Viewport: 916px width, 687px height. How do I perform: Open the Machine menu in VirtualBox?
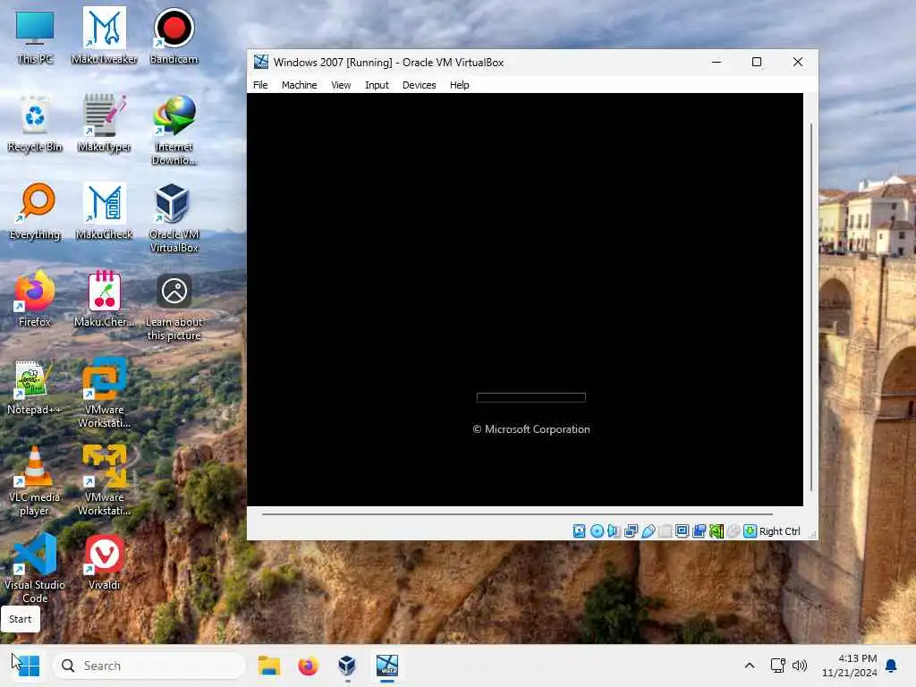[299, 85]
